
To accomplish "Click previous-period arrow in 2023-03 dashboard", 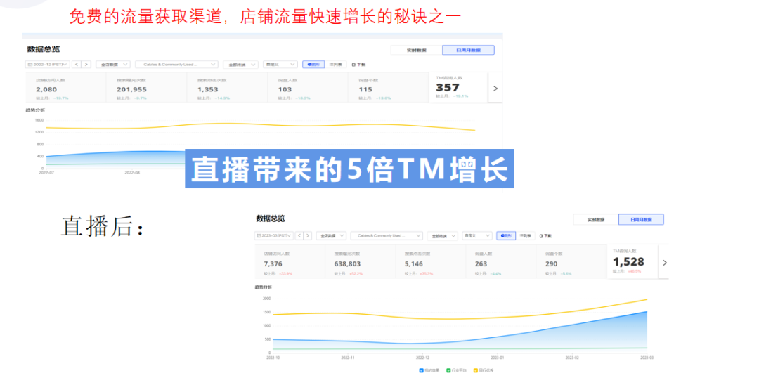I will coord(299,235).
